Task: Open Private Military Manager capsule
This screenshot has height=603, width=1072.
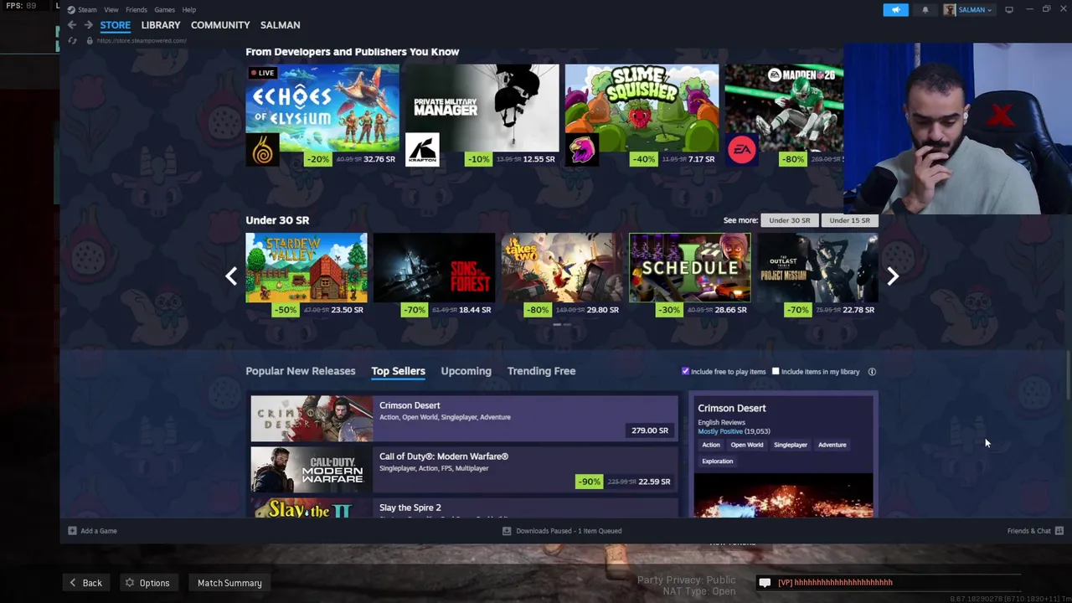Action: tap(482, 108)
